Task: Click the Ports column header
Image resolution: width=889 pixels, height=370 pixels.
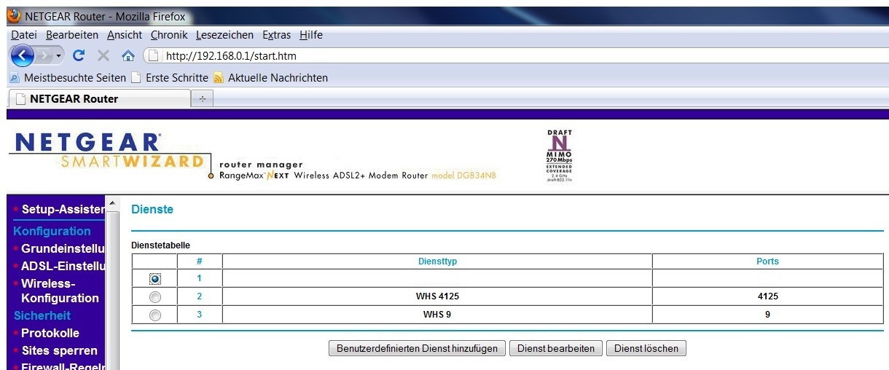Action: pos(767,261)
